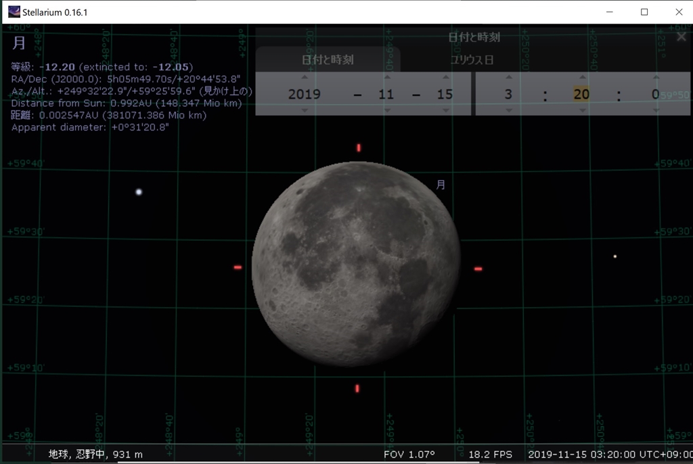Decrease the day with the down arrow
The height and width of the screenshot is (464, 693).
click(x=446, y=110)
